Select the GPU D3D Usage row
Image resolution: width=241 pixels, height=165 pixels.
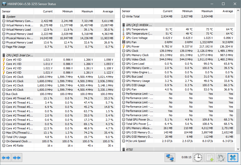pyautogui.click(x=178, y=85)
